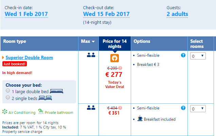Image resolution: width=216 pixels, height=136 pixels.
Task: Click the help icon beside second Semi-flexible
Action: coord(183,108)
